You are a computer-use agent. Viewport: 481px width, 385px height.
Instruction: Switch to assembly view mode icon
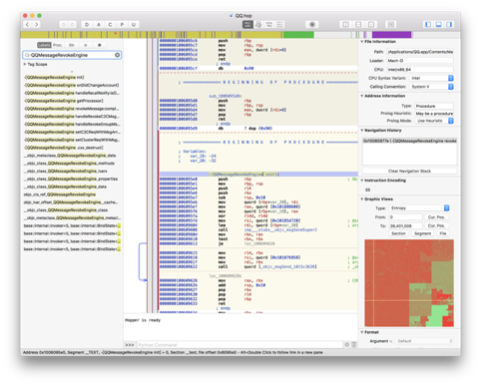coord(247,25)
